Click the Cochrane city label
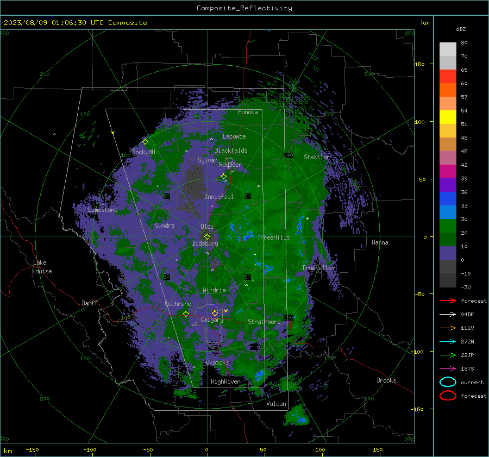This screenshot has width=489, height=457. coord(178,304)
